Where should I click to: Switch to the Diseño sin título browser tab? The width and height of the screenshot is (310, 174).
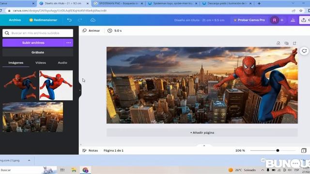pyautogui.click(x=64, y=3)
